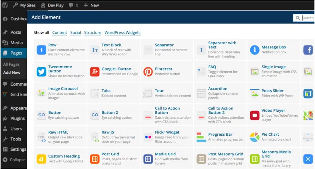Open the New content menu

(x=92, y=5)
